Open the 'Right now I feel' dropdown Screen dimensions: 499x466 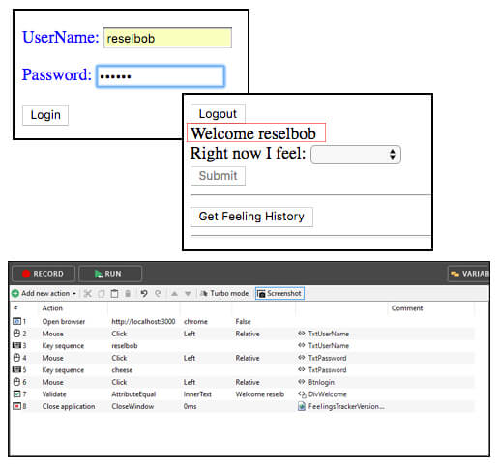356,155
